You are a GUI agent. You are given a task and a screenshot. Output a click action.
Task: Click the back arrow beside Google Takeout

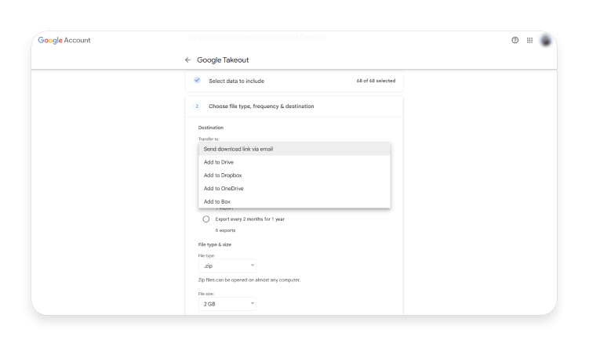(187, 60)
